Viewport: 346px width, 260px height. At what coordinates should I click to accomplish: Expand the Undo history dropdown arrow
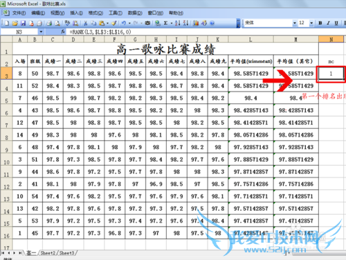pyautogui.click(x=129, y=23)
